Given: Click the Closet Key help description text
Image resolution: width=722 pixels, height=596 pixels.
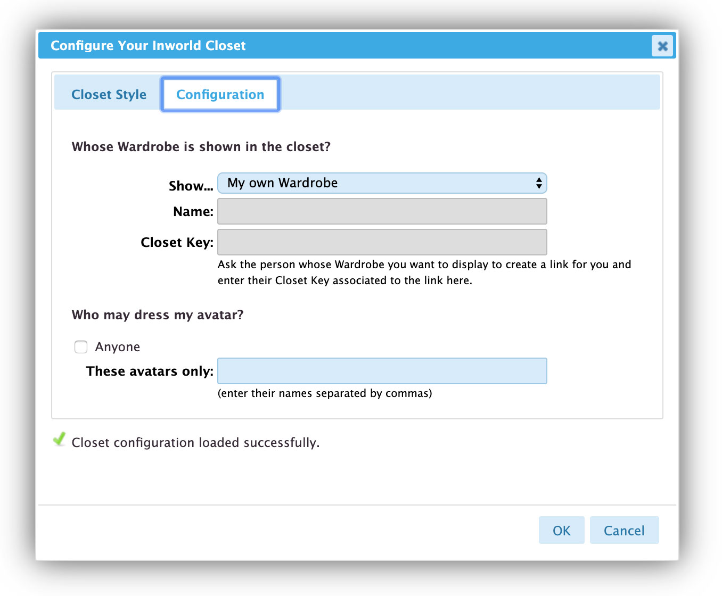Looking at the screenshot, I should [424, 272].
